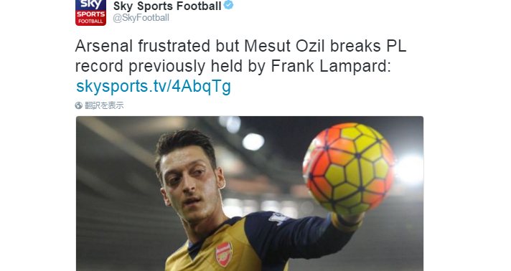The image size is (511, 271).
Task: Click Mesut Ozil's name in tweet text
Action: click(x=284, y=46)
